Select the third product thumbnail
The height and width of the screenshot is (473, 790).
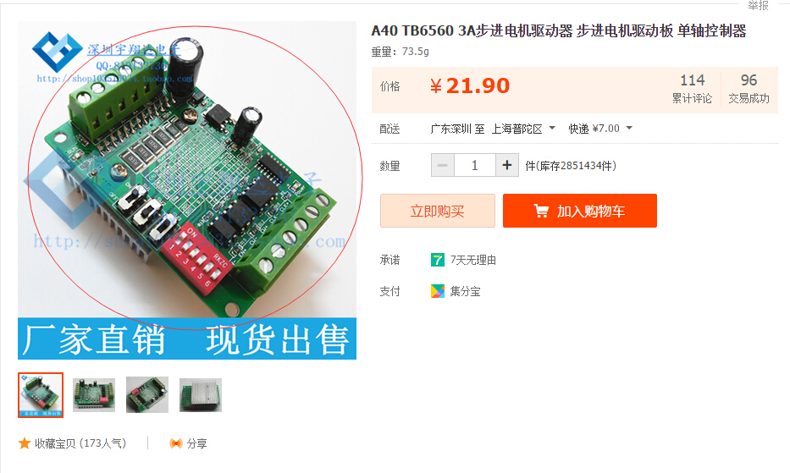[x=147, y=395]
